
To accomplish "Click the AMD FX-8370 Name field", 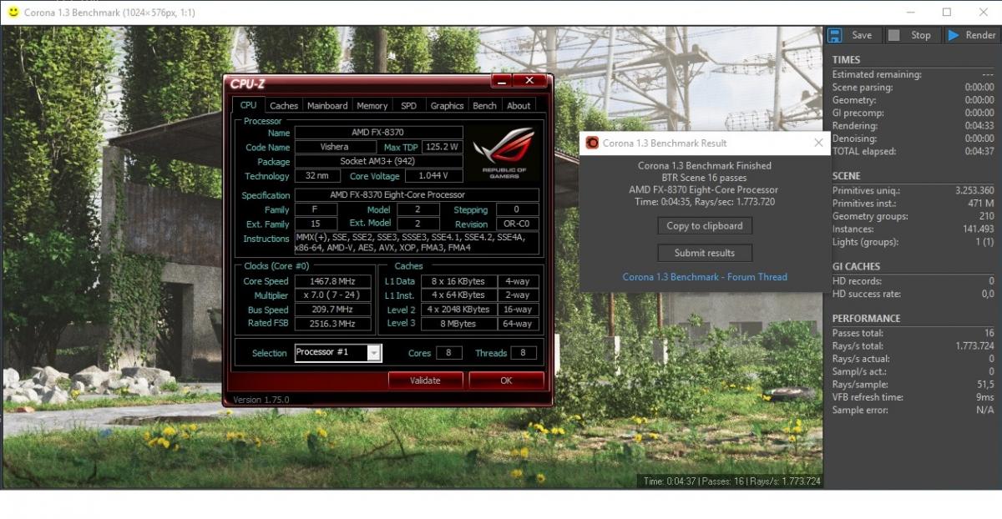I will coord(378,133).
